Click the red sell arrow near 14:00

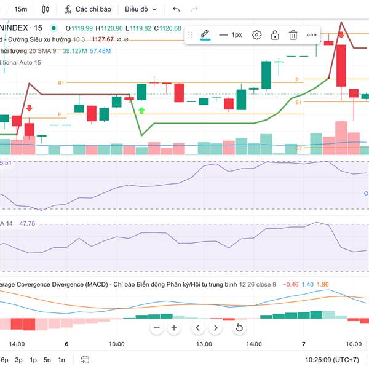(29, 108)
